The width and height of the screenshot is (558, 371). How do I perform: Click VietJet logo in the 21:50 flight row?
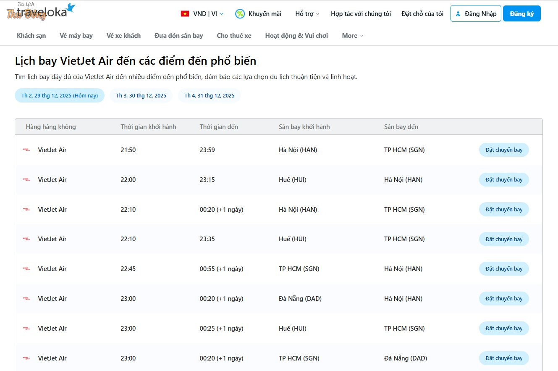(x=27, y=150)
